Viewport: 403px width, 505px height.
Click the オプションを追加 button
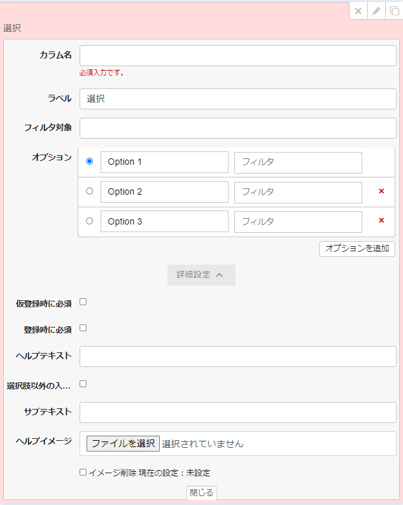pos(357,249)
